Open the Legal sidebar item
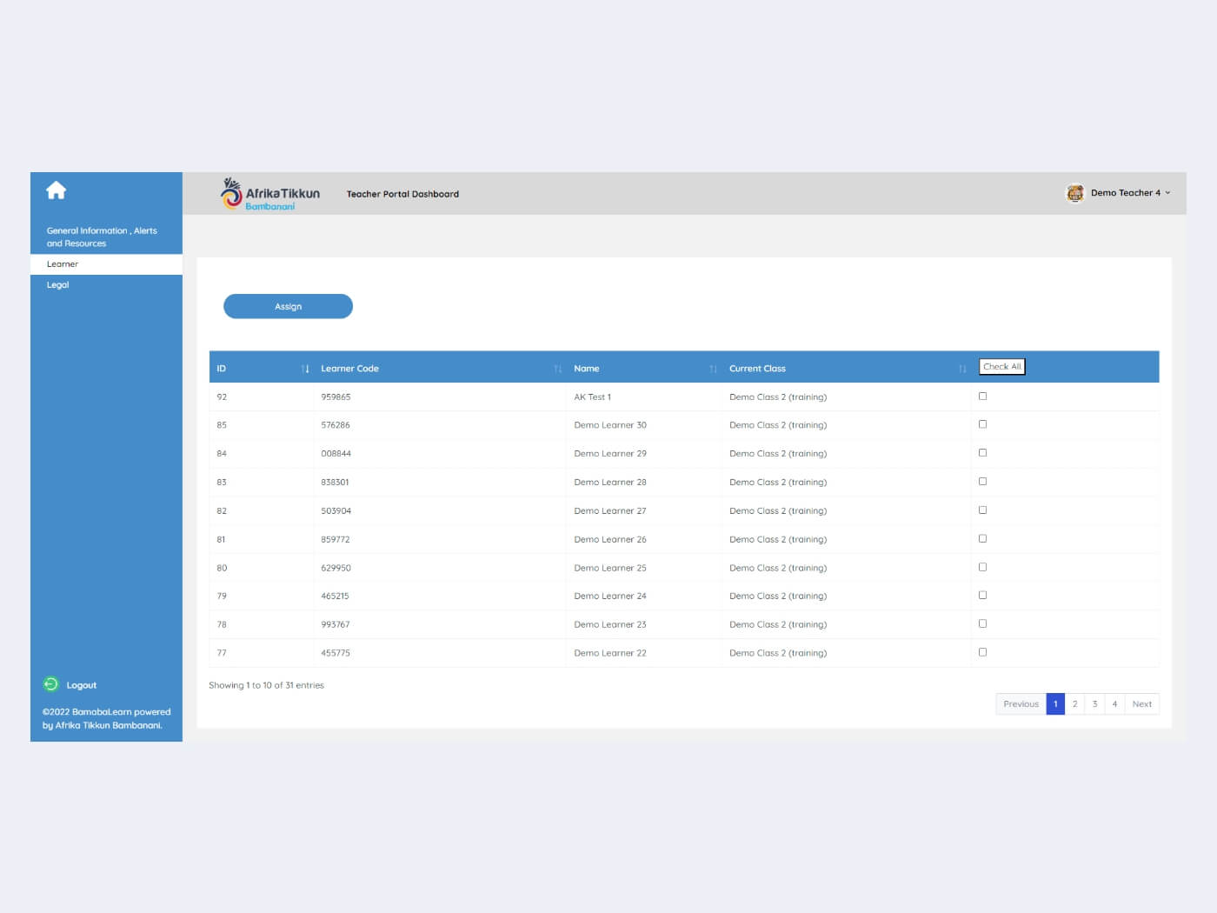The image size is (1217, 913). pyautogui.click(x=58, y=285)
